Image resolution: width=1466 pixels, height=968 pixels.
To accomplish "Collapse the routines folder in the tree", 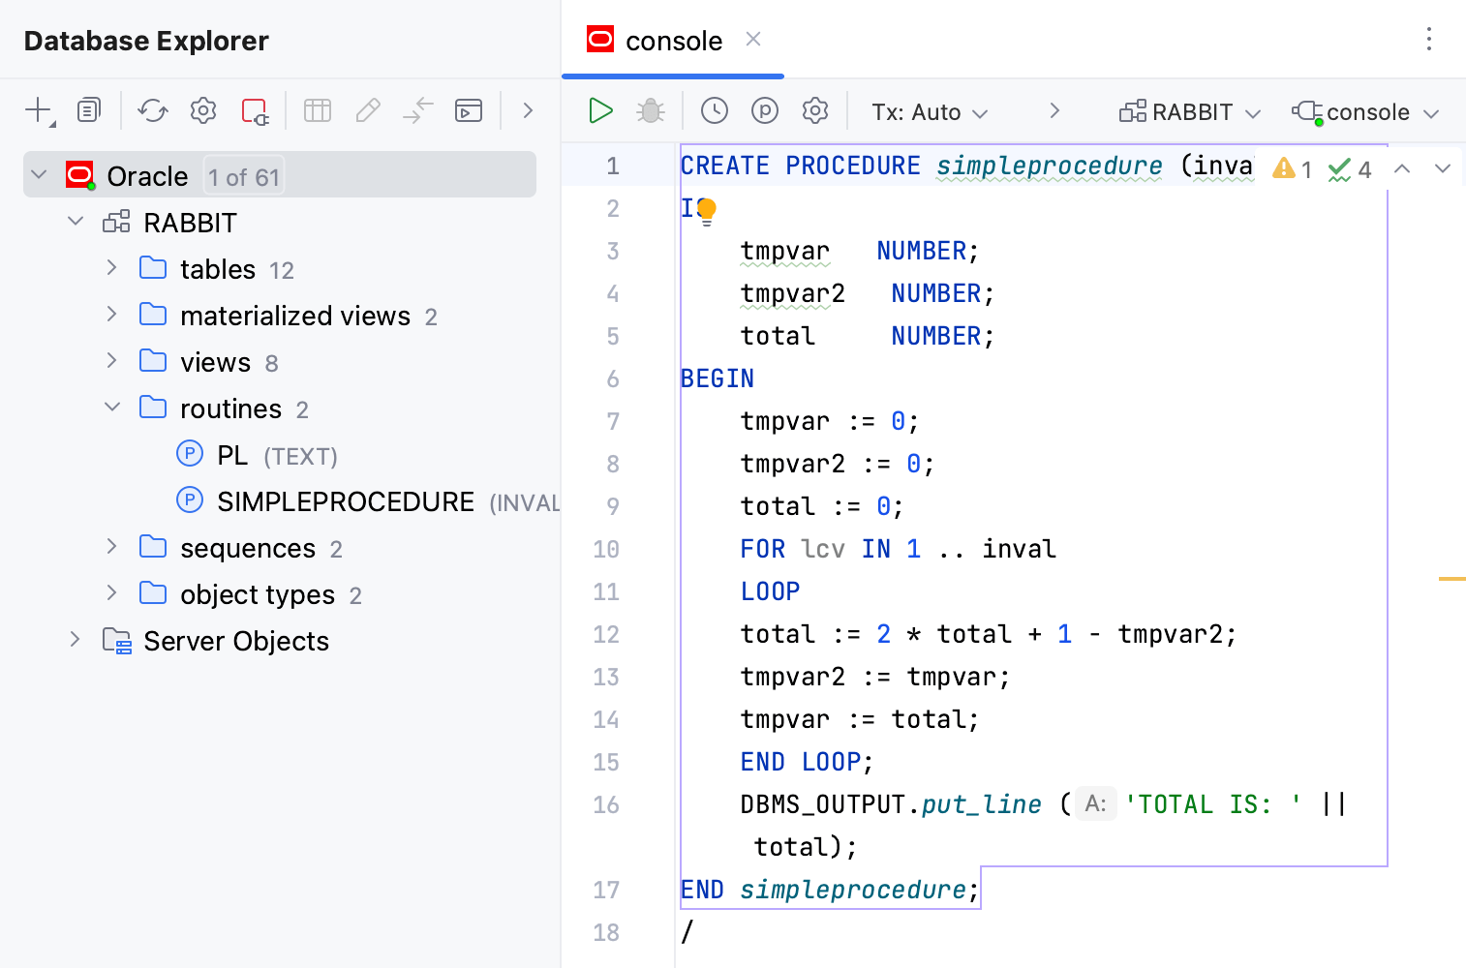I will [112, 408].
